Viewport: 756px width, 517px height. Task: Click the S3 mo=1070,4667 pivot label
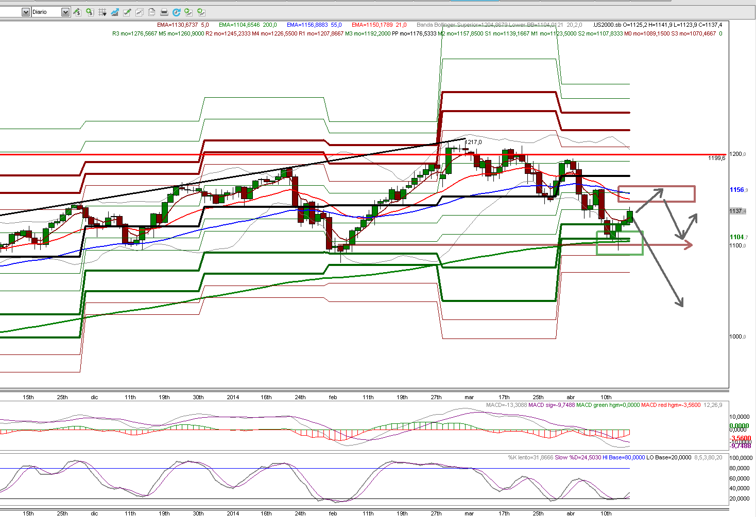(693, 33)
